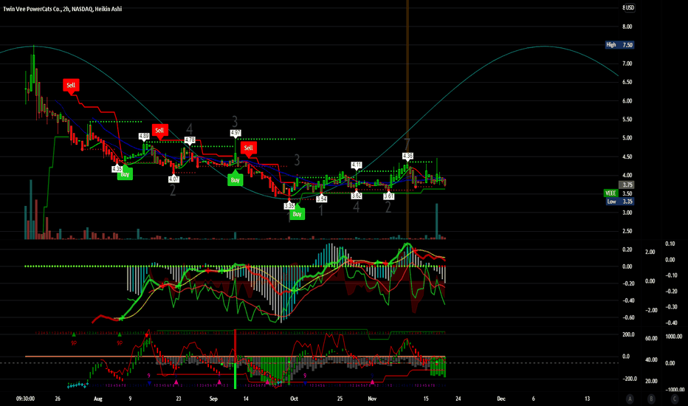Click the -0.60 oscillator scale label
Viewport: 688px width, 406px height.
pos(627,317)
